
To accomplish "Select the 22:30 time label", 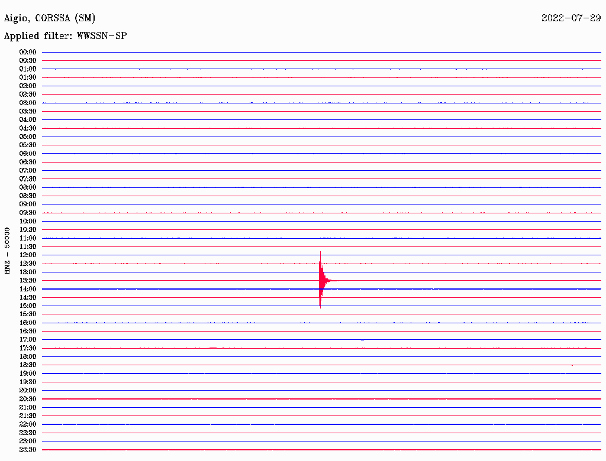I will pos(28,433).
